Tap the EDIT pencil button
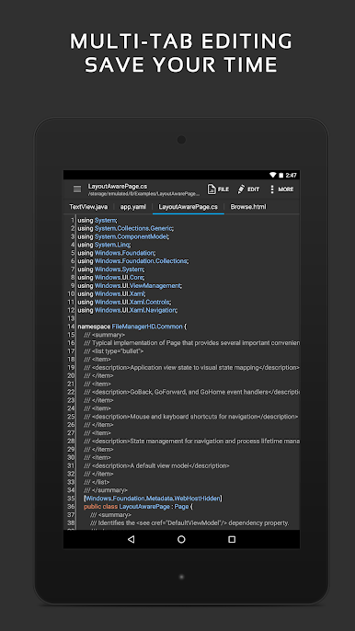The width and height of the screenshot is (355, 631). pyautogui.click(x=248, y=189)
